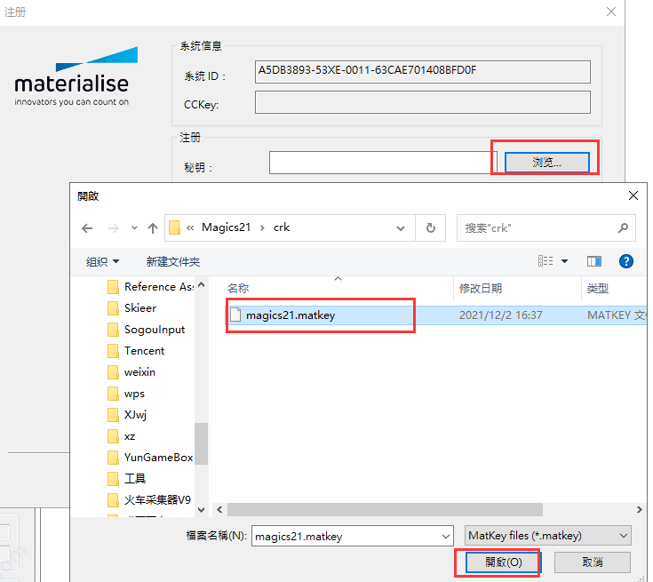
Task: Click the crk breadcrumb segment
Action: pos(282,227)
